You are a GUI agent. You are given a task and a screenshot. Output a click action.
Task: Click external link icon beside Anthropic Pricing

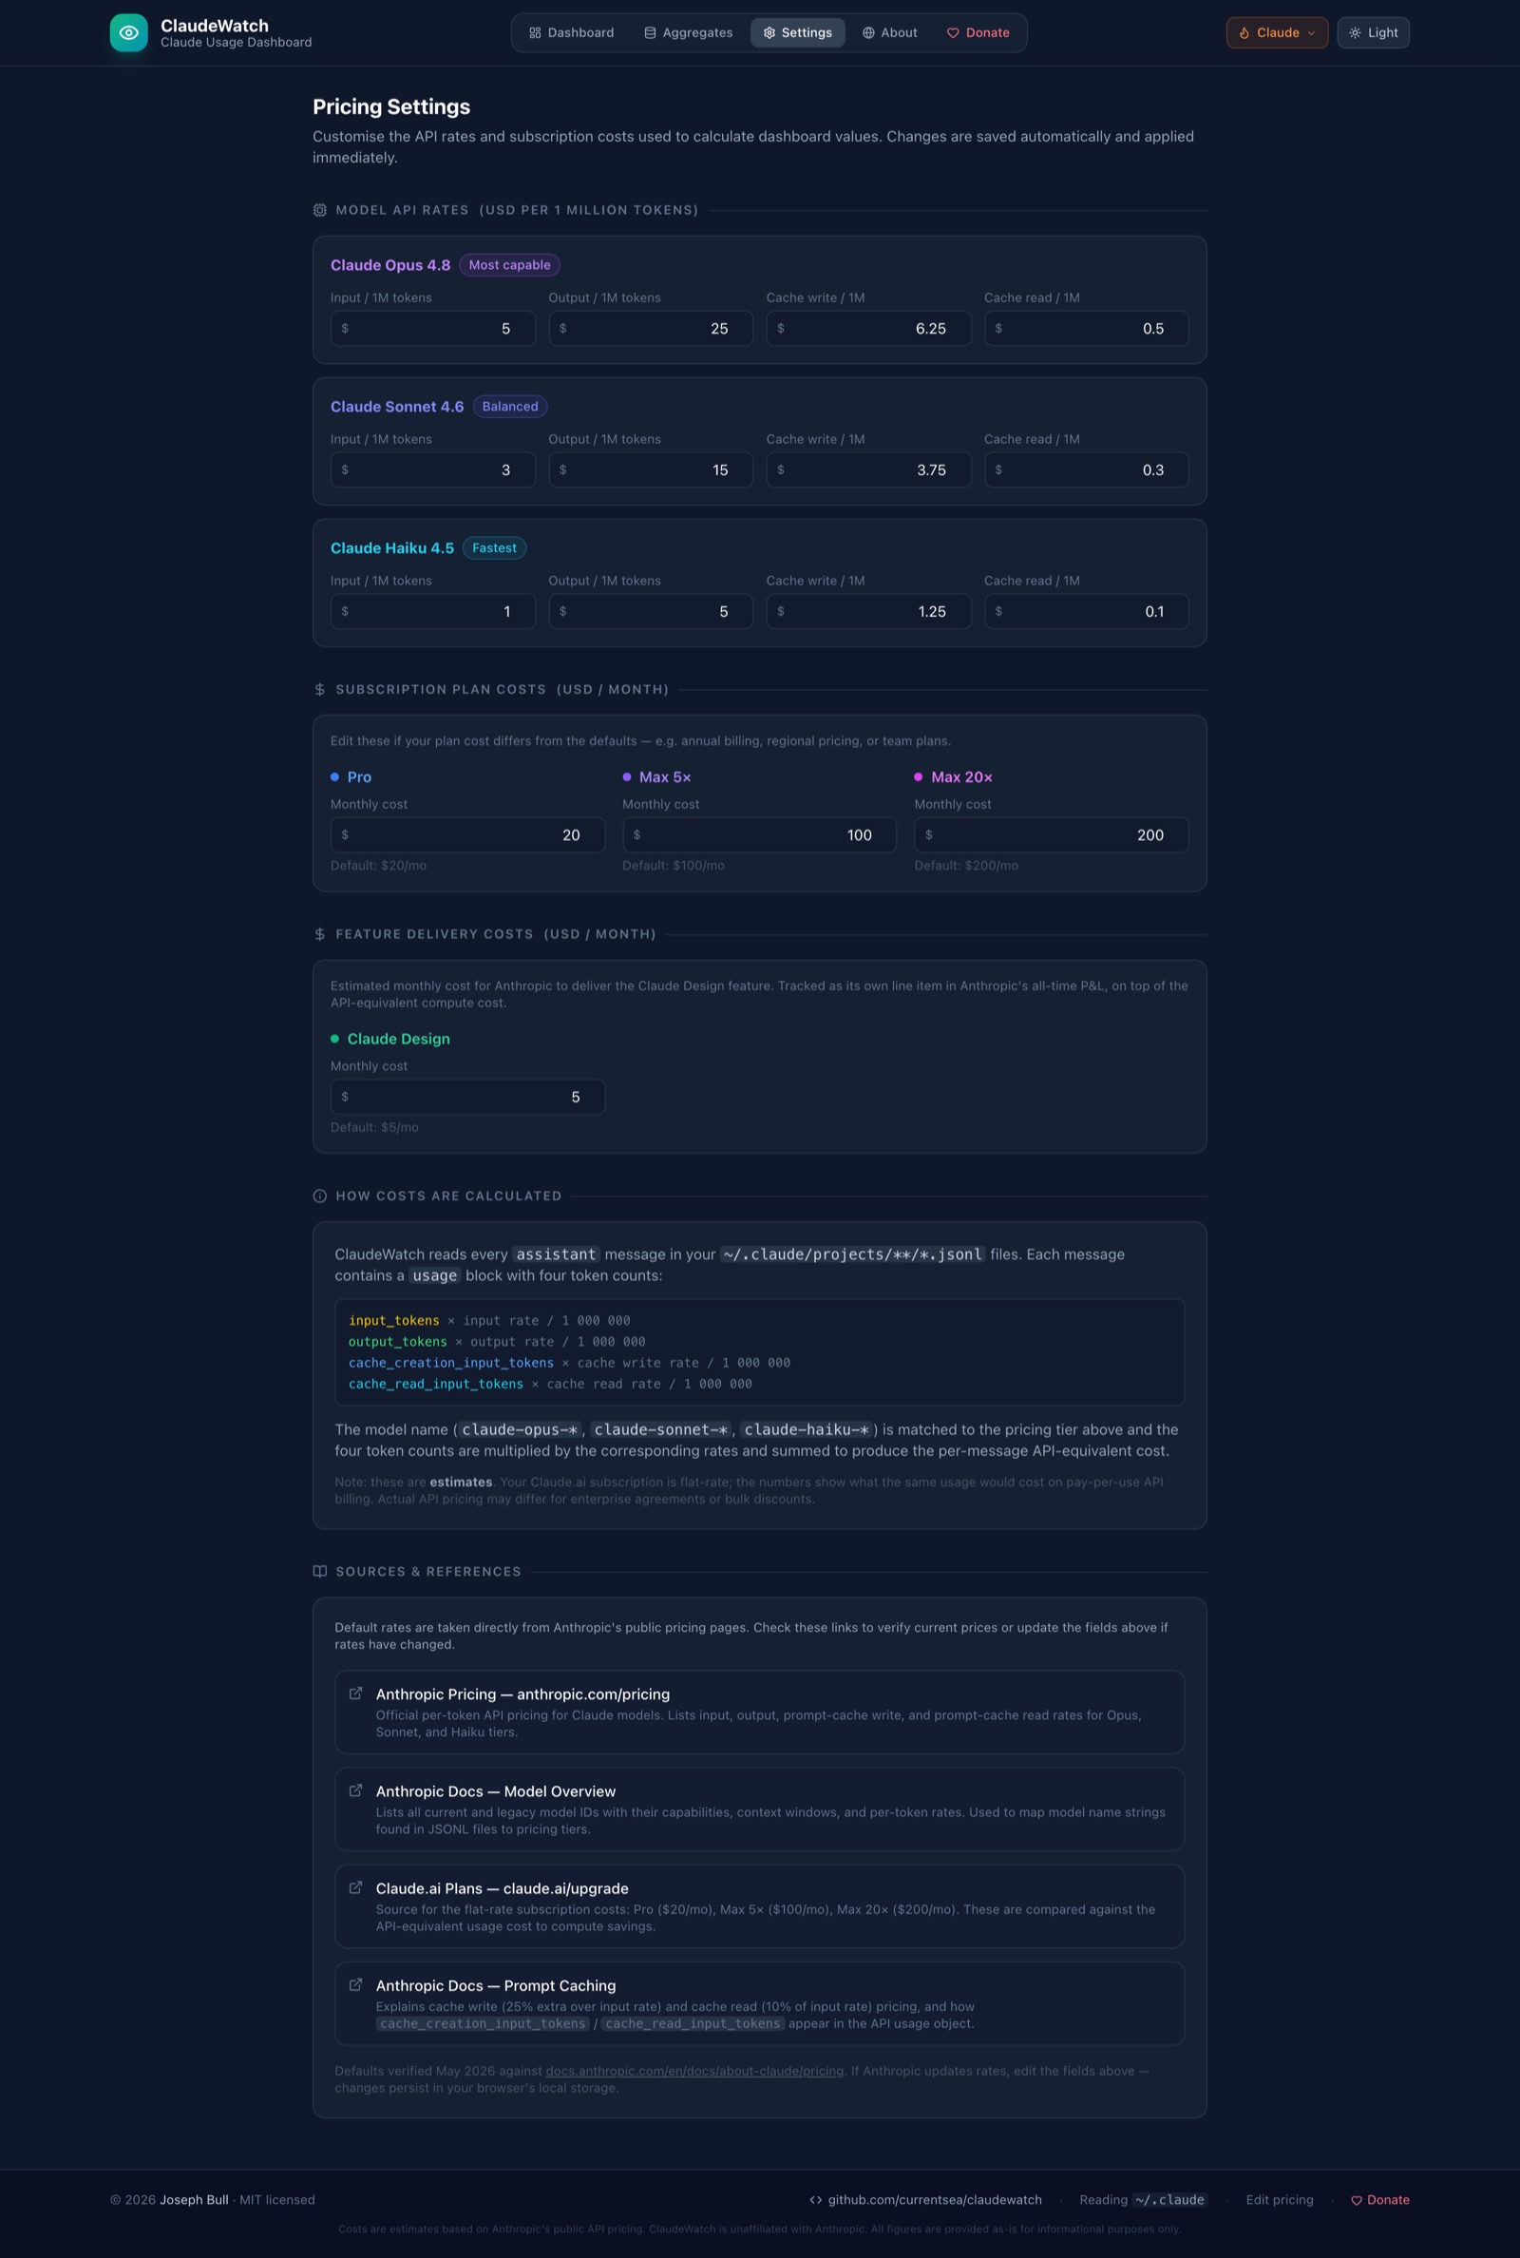pyautogui.click(x=355, y=1693)
